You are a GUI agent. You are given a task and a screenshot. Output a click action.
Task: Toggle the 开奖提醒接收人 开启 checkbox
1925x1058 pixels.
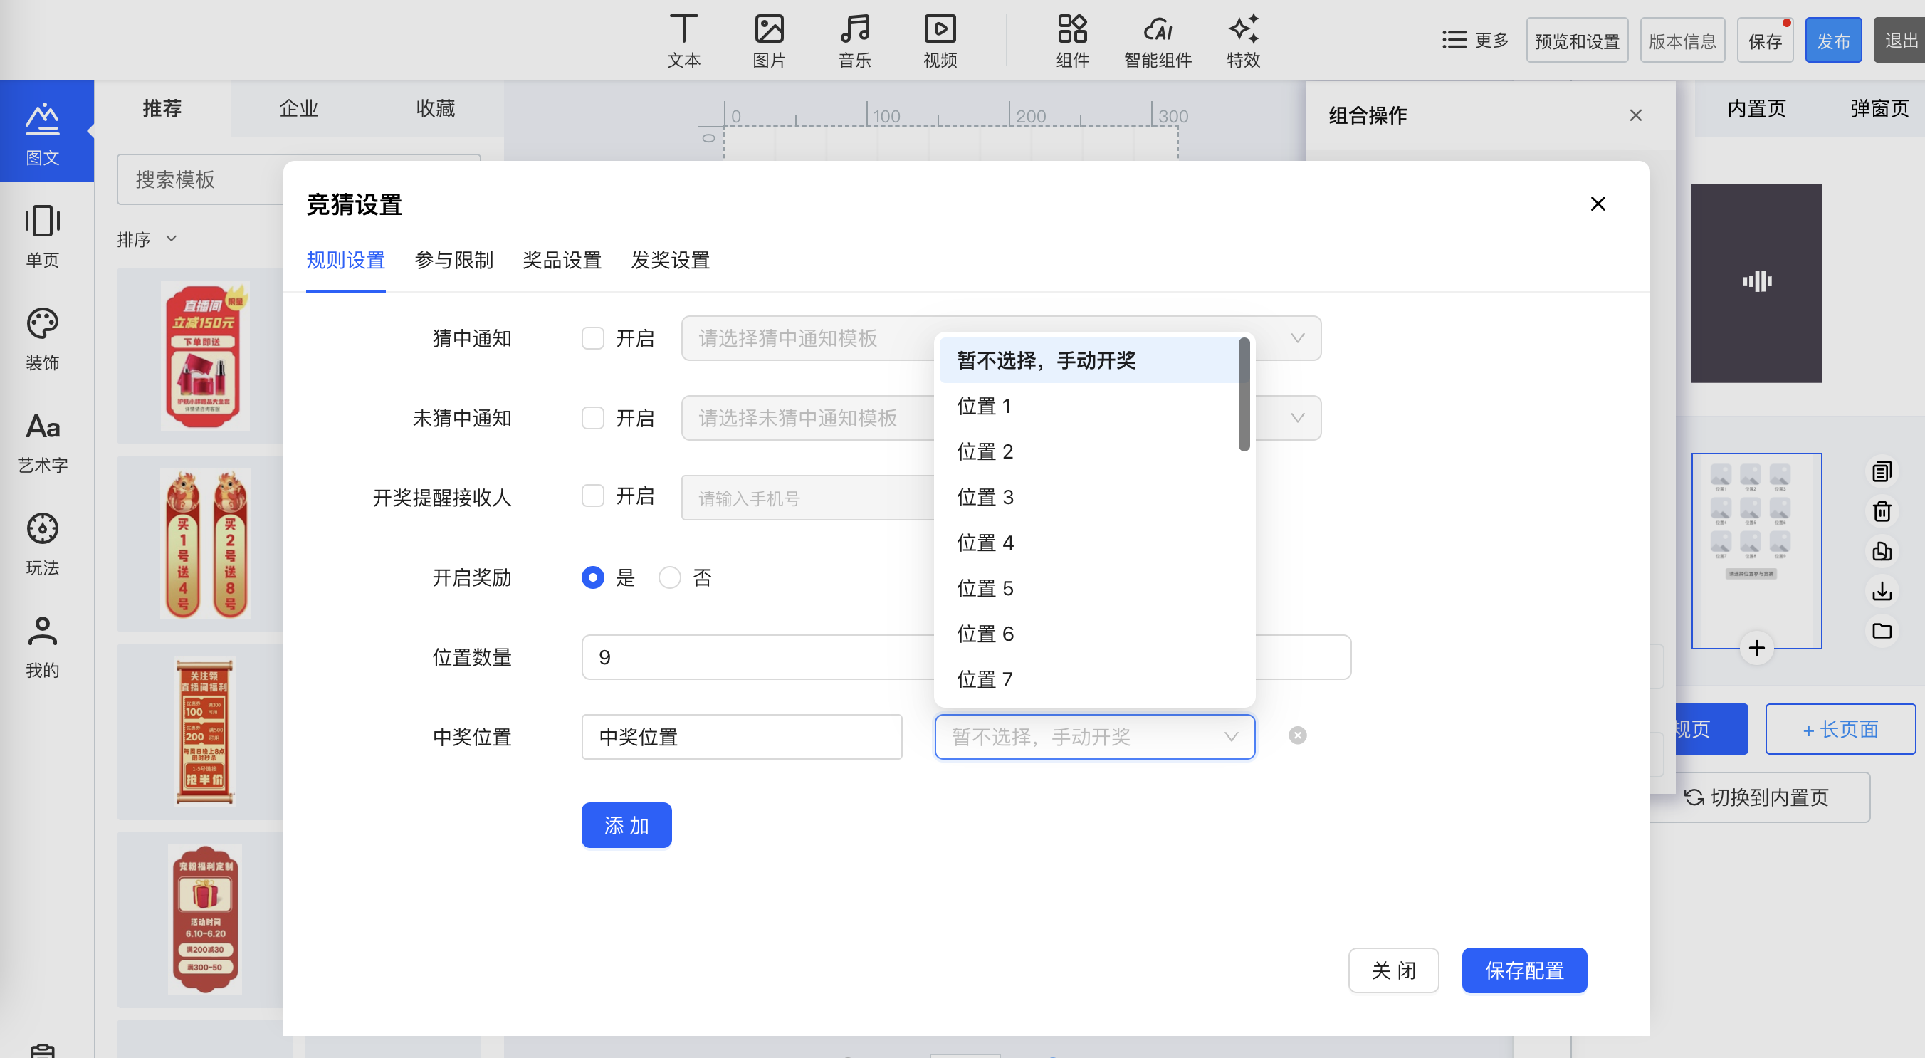tap(592, 496)
